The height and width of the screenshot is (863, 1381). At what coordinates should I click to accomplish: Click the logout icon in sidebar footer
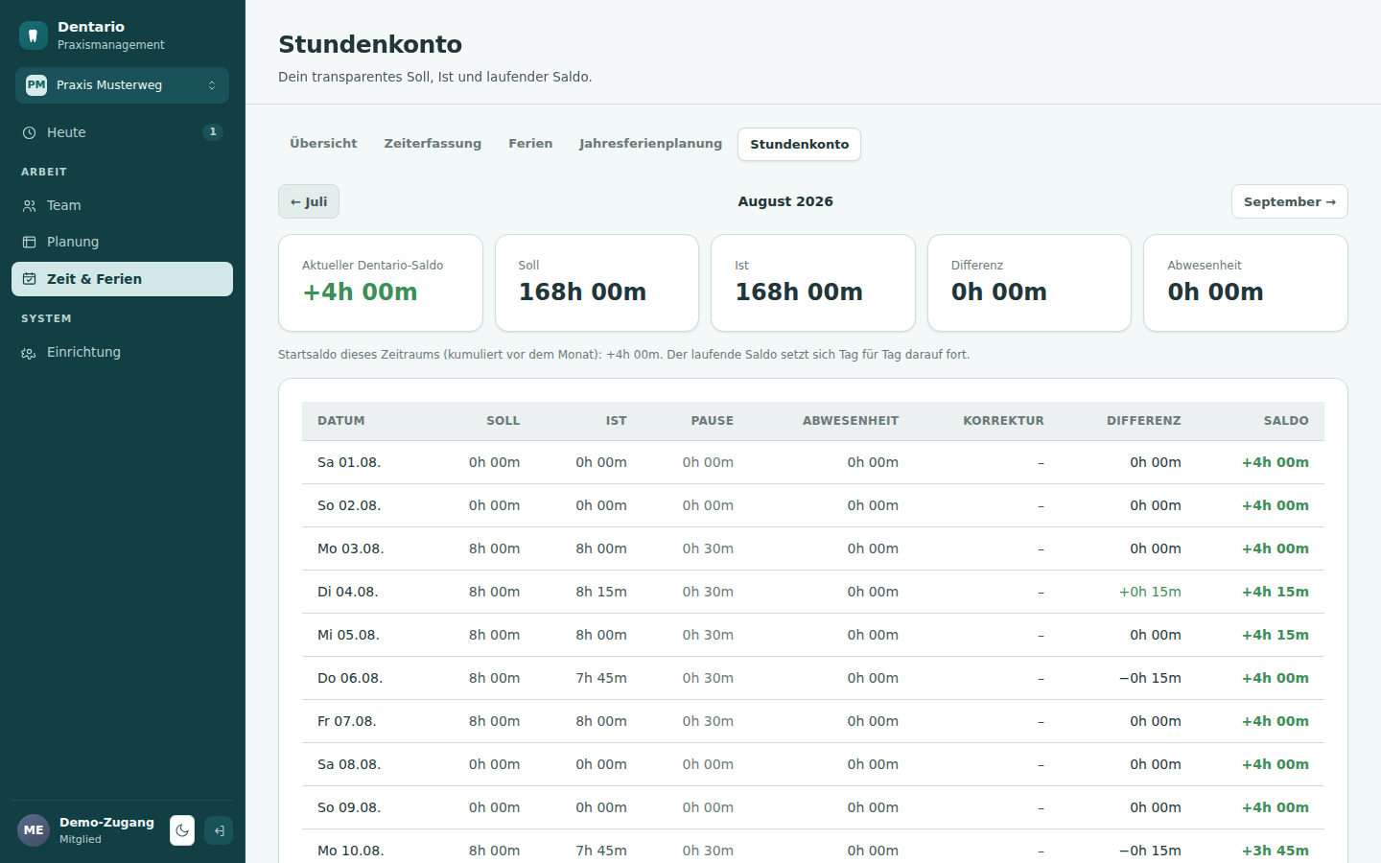coord(219,830)
